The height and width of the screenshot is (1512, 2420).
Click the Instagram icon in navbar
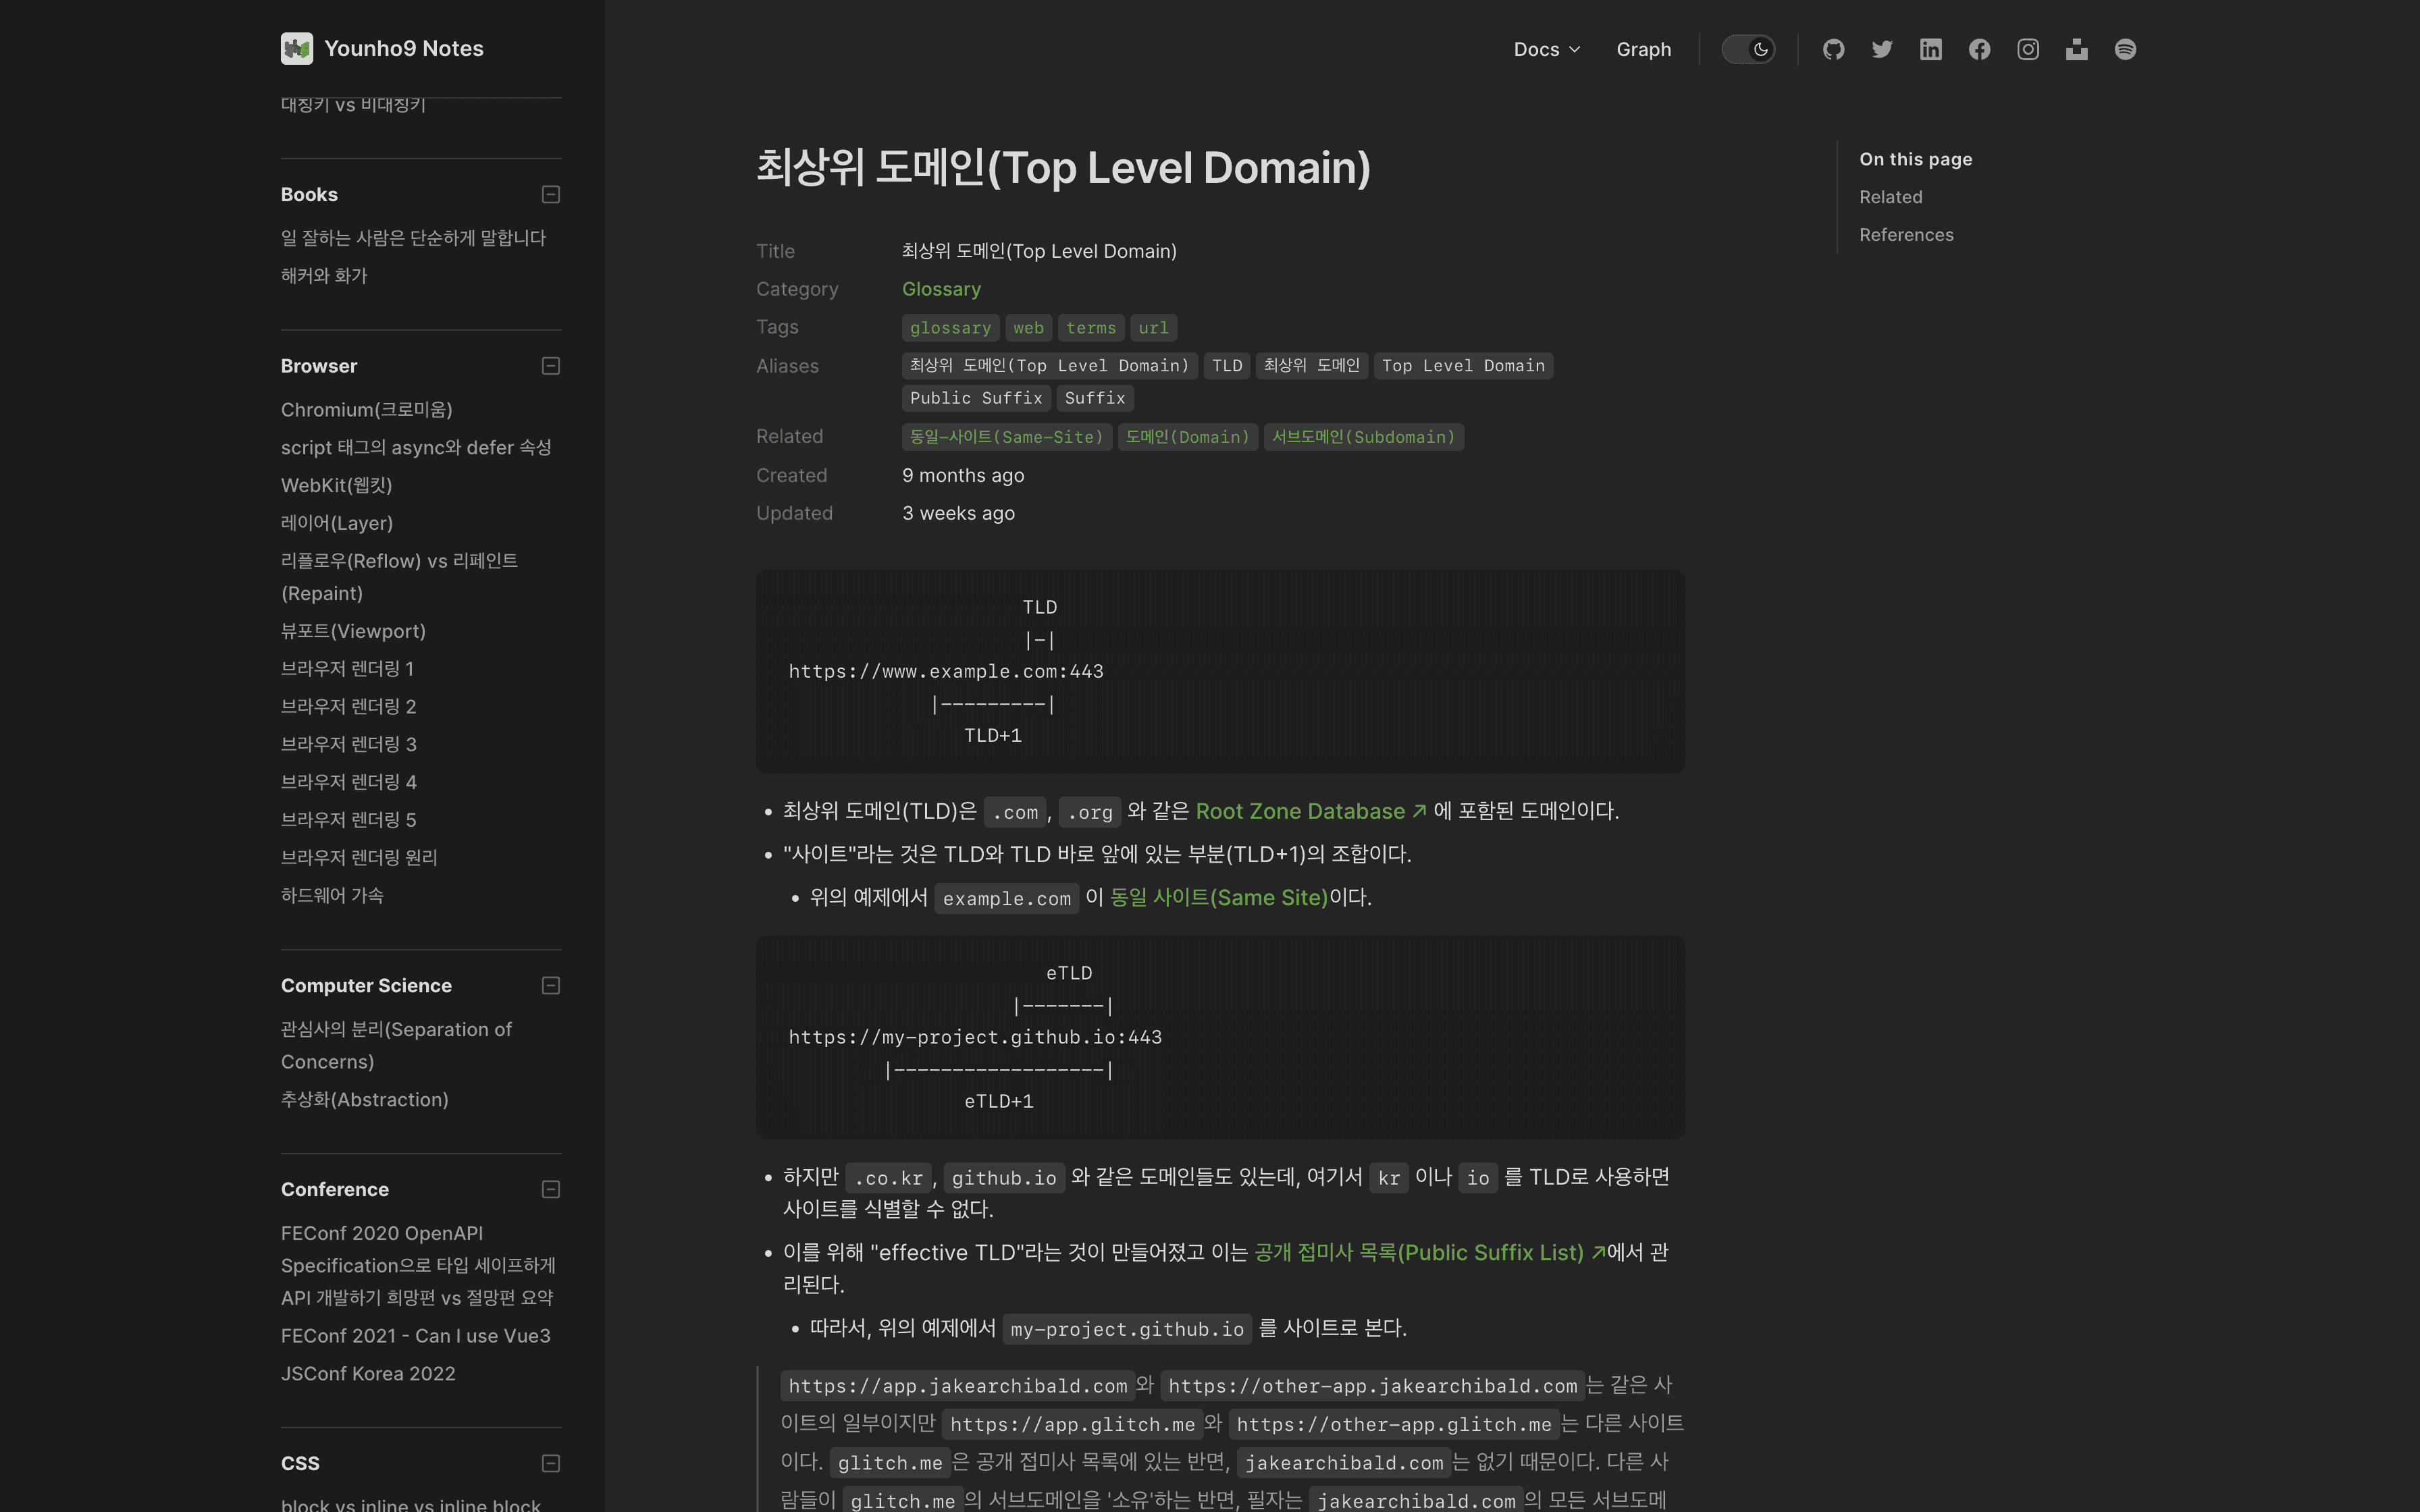[2028, 49]
